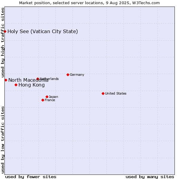
Task: Click the United States data marker
Action: pyautogui.click(x=103, y=94)
